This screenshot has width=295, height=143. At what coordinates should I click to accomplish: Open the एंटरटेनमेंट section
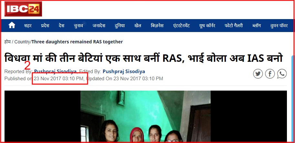pyautogui.click(x=181, y=26)
